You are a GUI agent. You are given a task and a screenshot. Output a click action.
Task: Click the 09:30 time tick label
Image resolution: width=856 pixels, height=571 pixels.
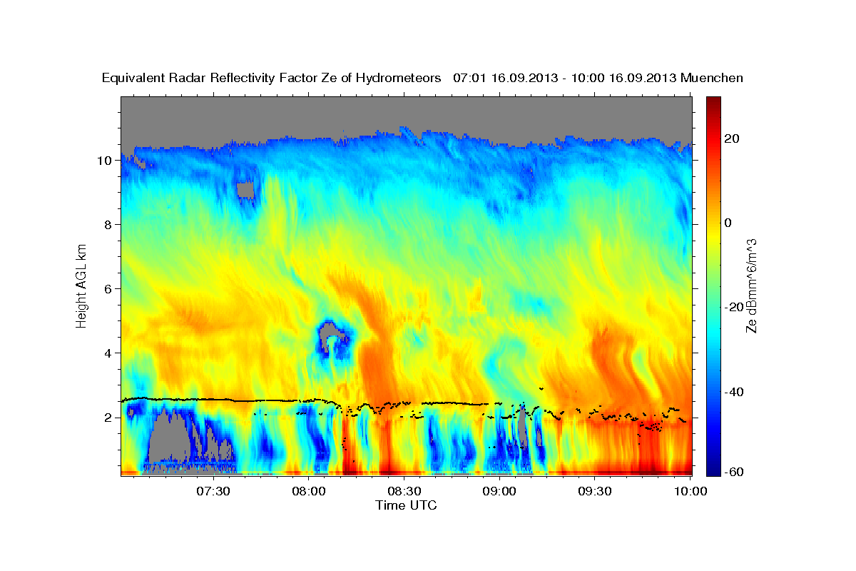click(596, 492)
